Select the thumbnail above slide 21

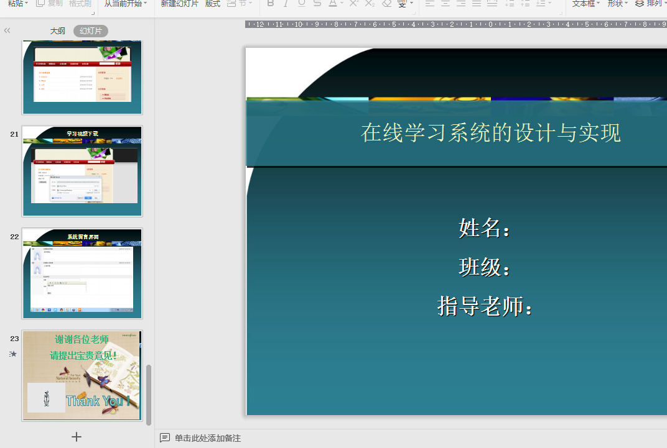coord(82,78)
